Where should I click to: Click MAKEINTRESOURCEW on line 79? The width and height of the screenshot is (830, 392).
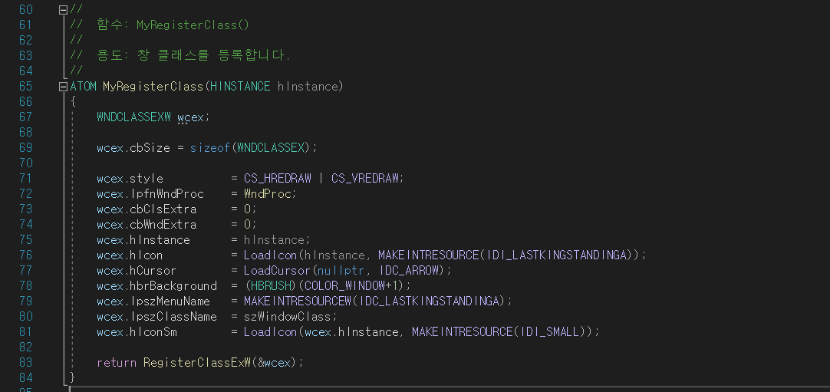pyautogui.click(x=298, y=301)
